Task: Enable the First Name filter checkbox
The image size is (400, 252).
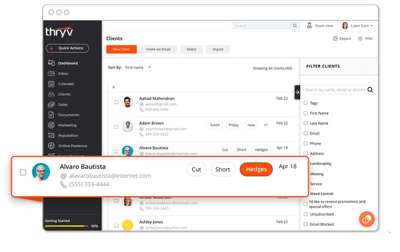Action: click(305, 113)
